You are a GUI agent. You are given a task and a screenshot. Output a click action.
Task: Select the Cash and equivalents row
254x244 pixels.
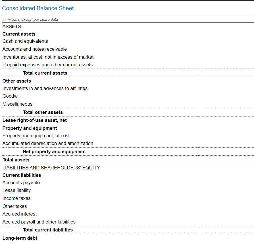[x=25, y=41]
